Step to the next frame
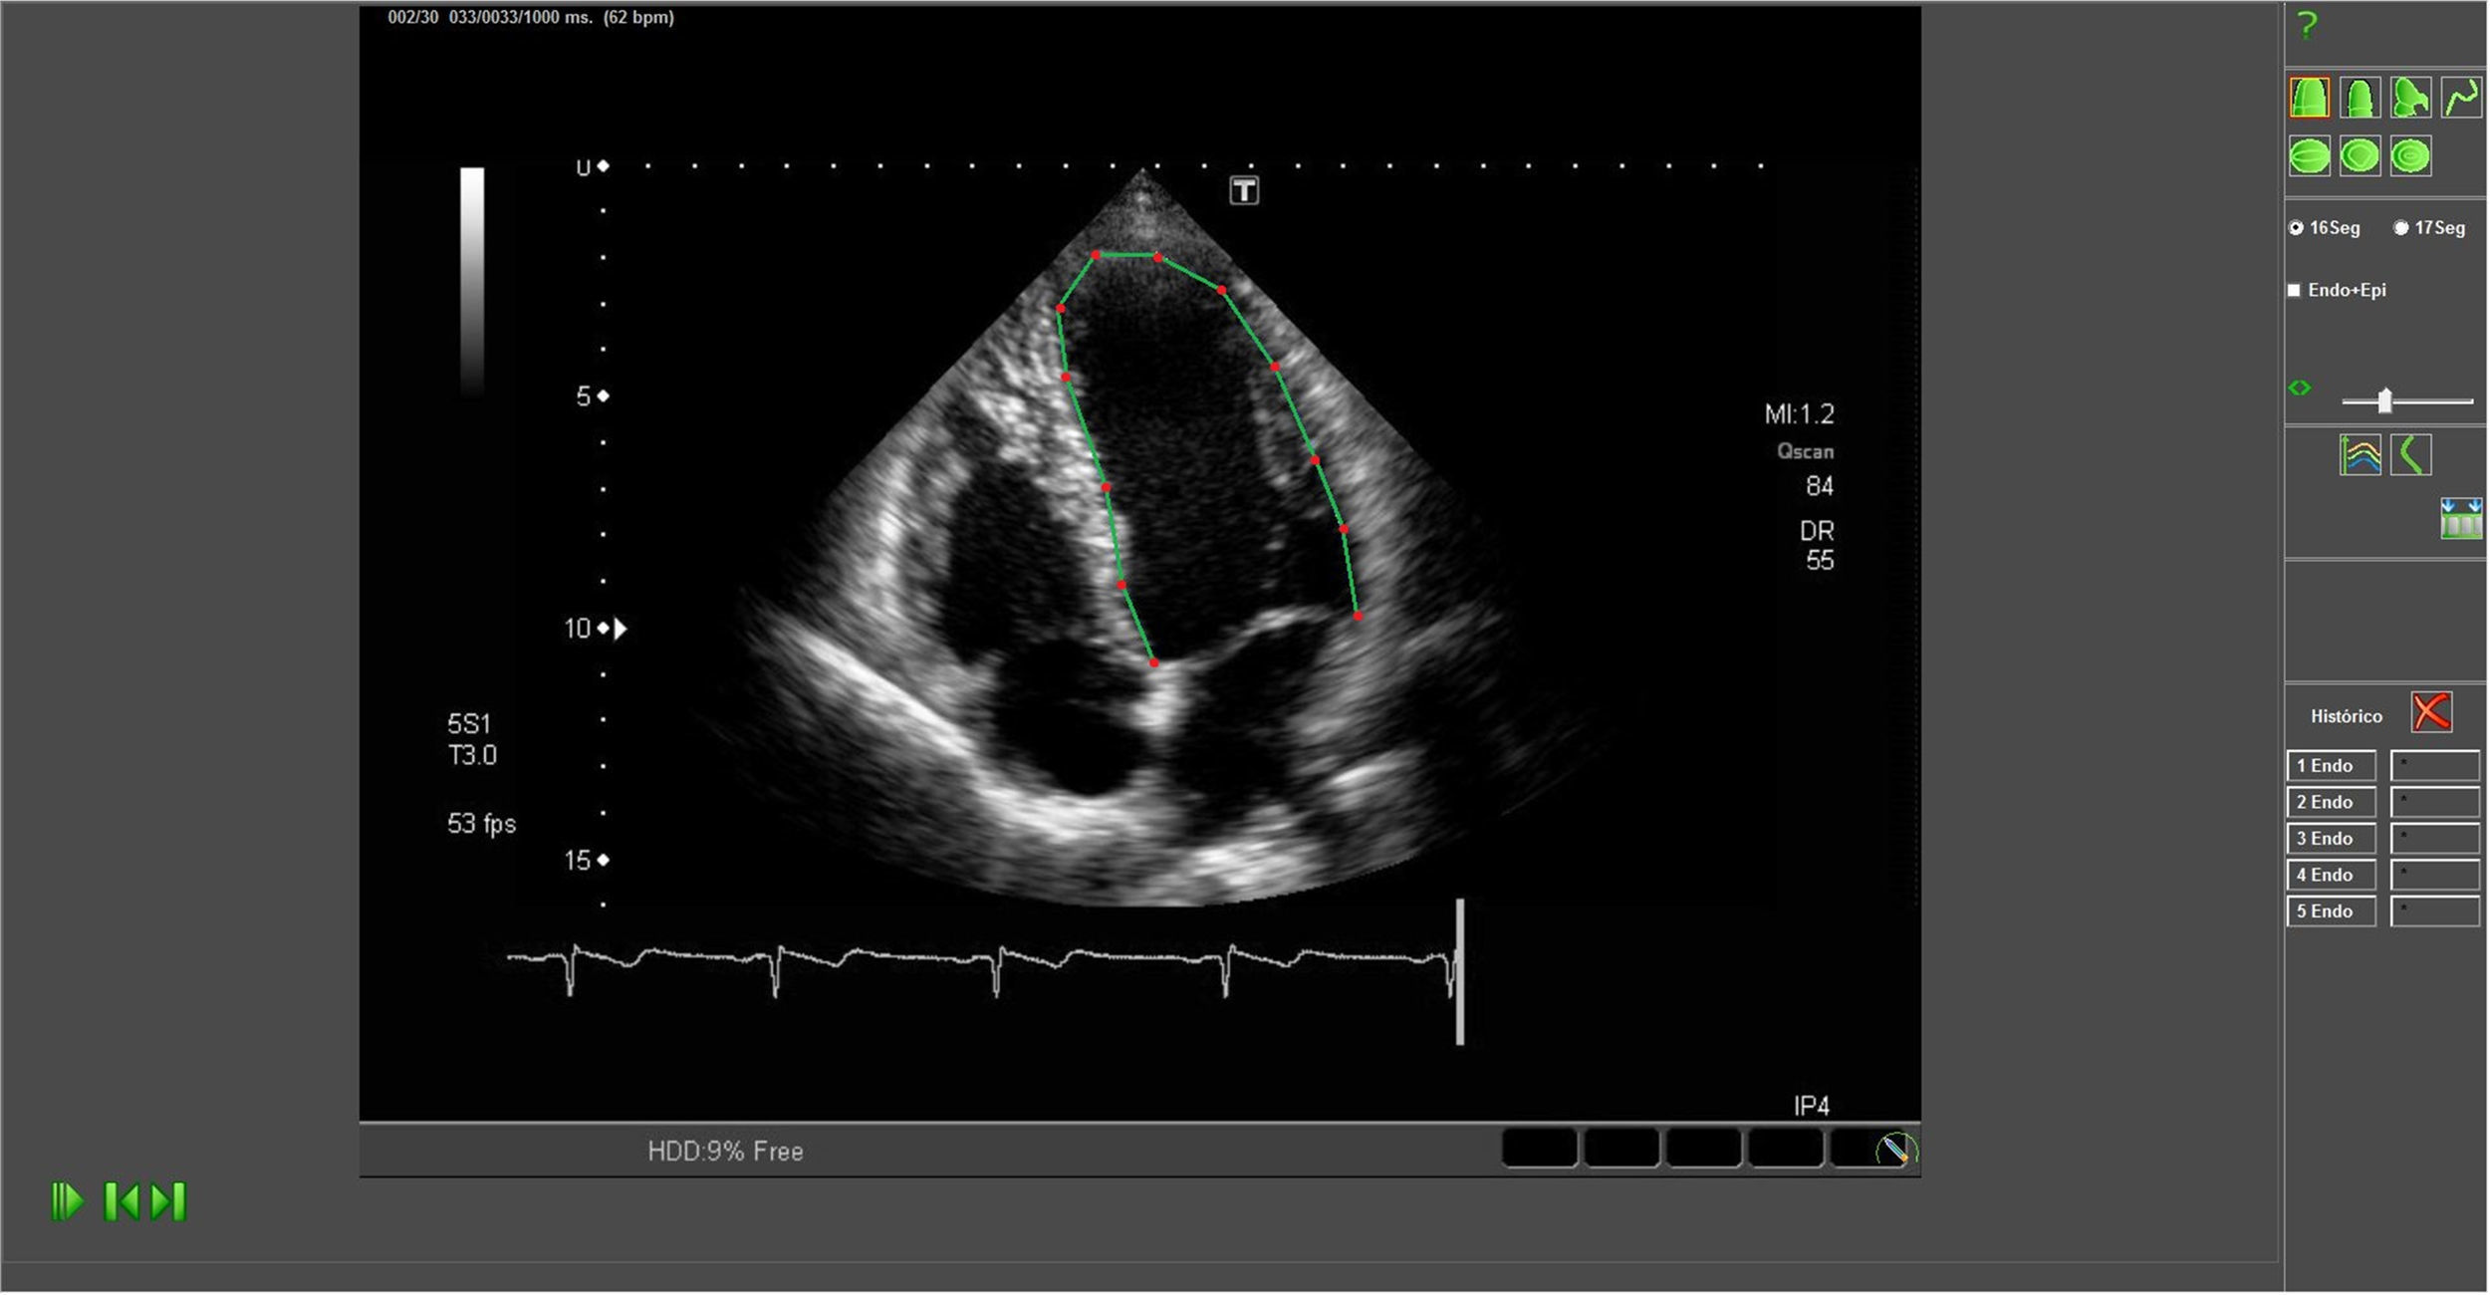Image resolution: width=2490 pixels, height=1295 pixels. [x=168, y=1201]
